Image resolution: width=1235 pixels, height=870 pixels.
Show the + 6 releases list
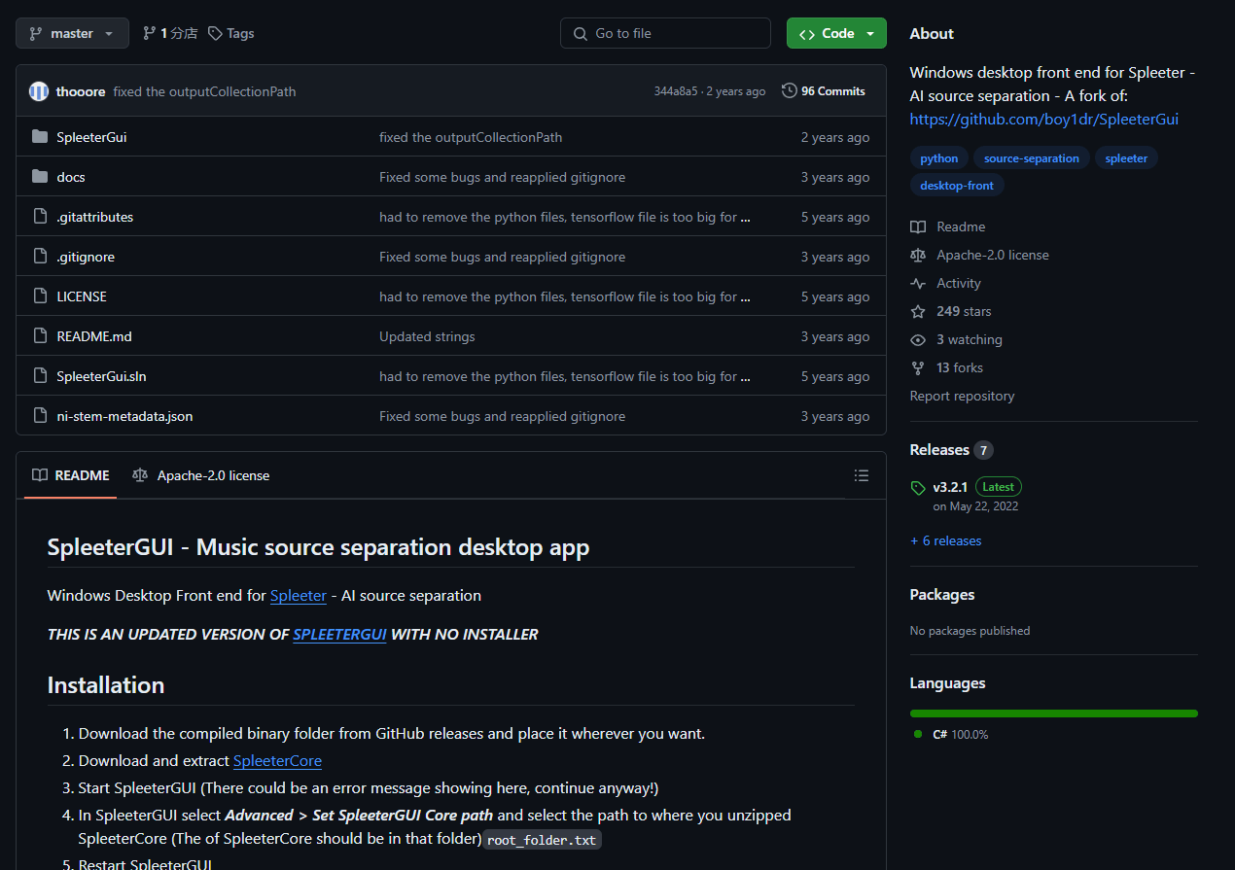[x=945, y=540]
